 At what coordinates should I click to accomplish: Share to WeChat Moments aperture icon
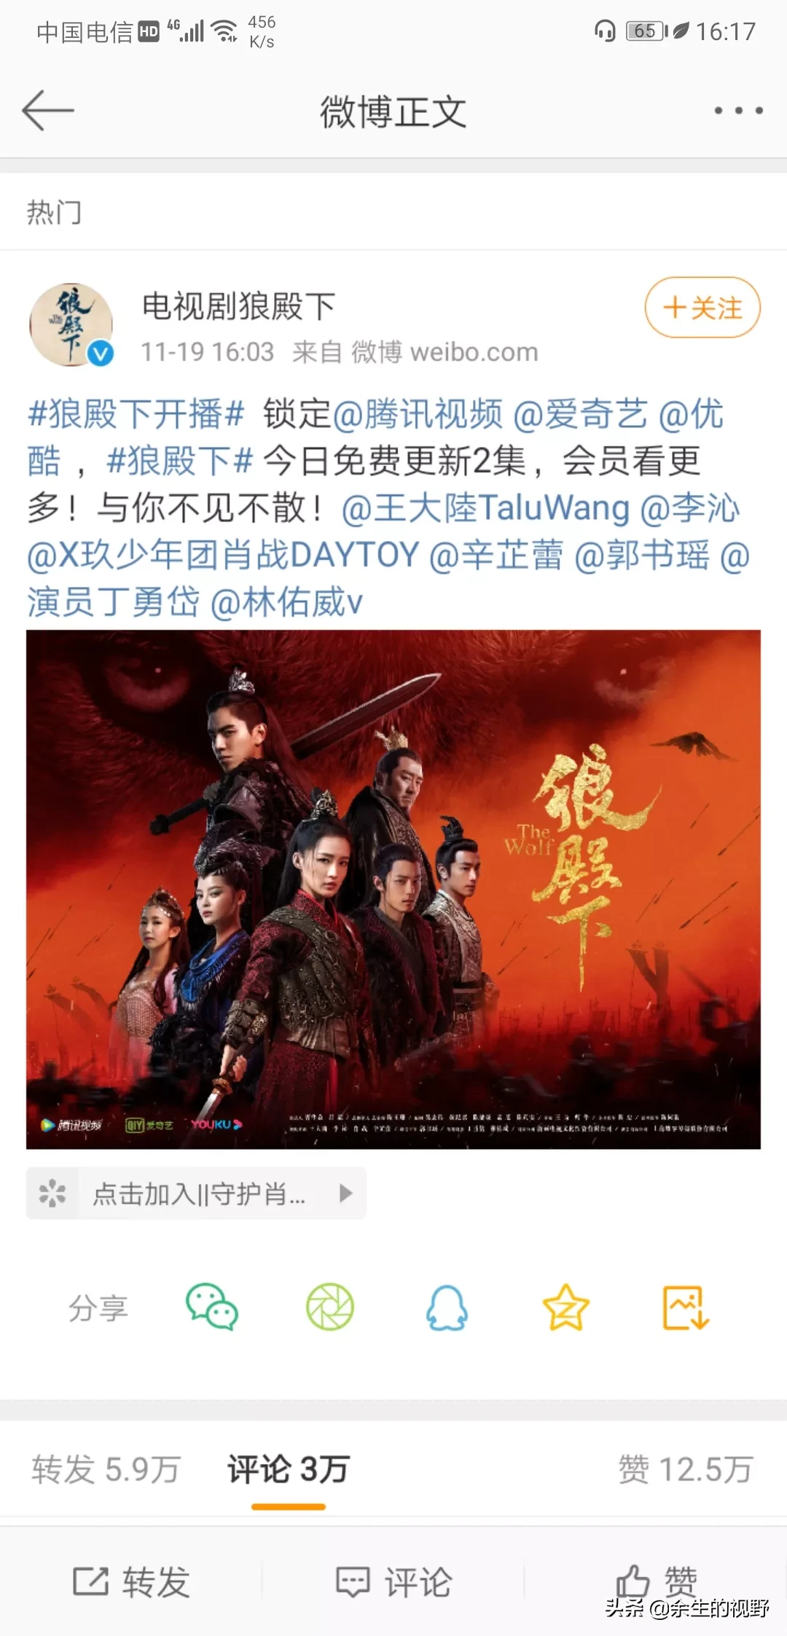pyautogui.click(x=330, y=1306)
